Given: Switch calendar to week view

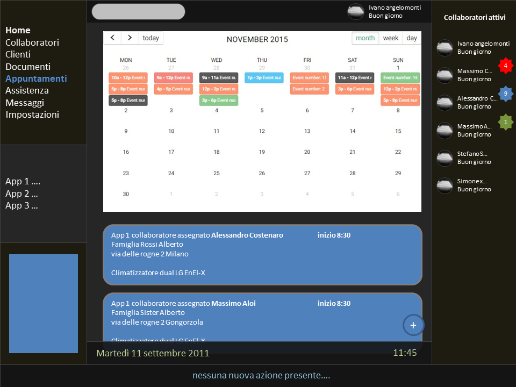Looking at the screenshot, I should pyautogui.click(x=391, y=38).
